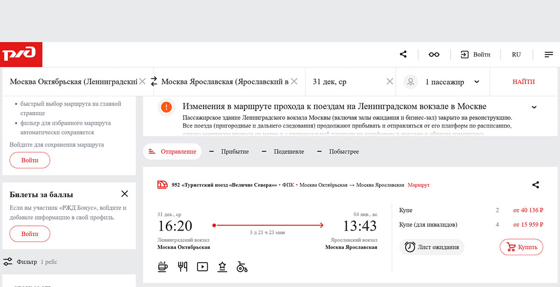Open the Filter settings icon

tap(8, 262)
